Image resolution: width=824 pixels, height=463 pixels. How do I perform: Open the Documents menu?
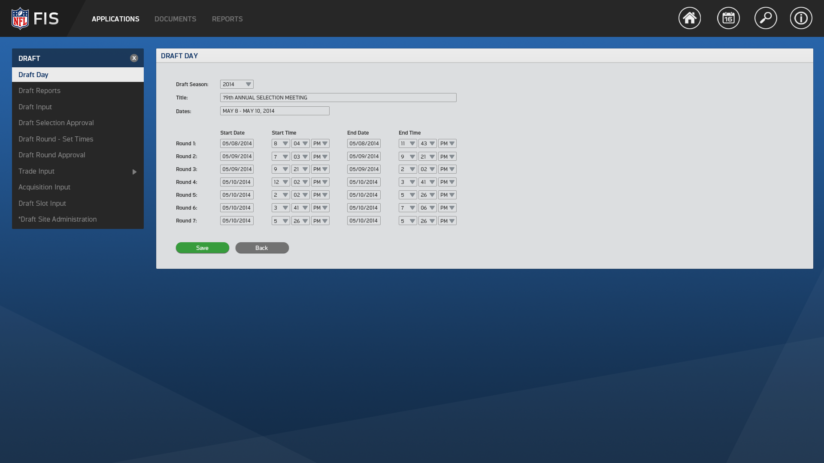[175, 19]
